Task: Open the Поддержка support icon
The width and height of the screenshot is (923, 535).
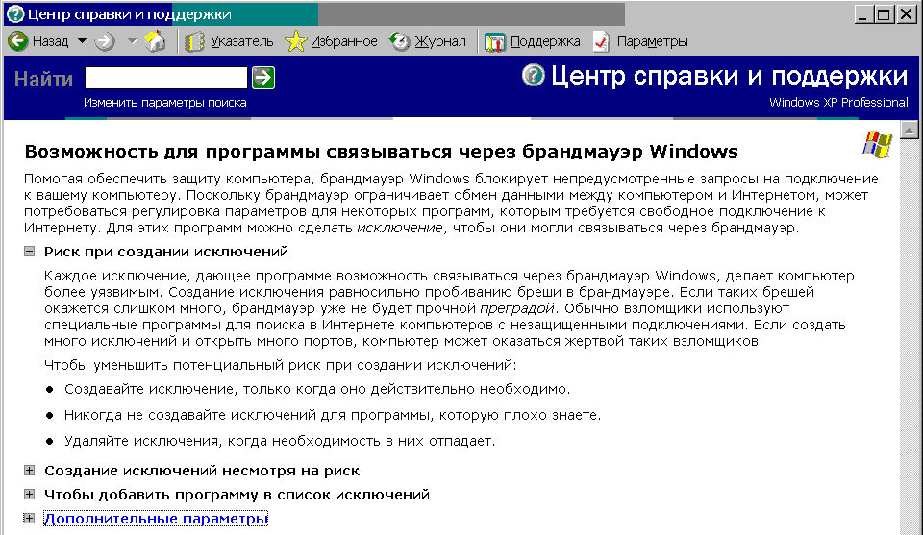Action: pos(494,41)
